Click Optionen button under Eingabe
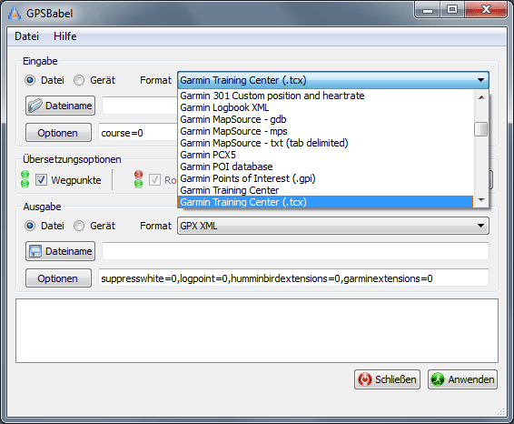The image size is (514, 424). (x=58, y=133)
